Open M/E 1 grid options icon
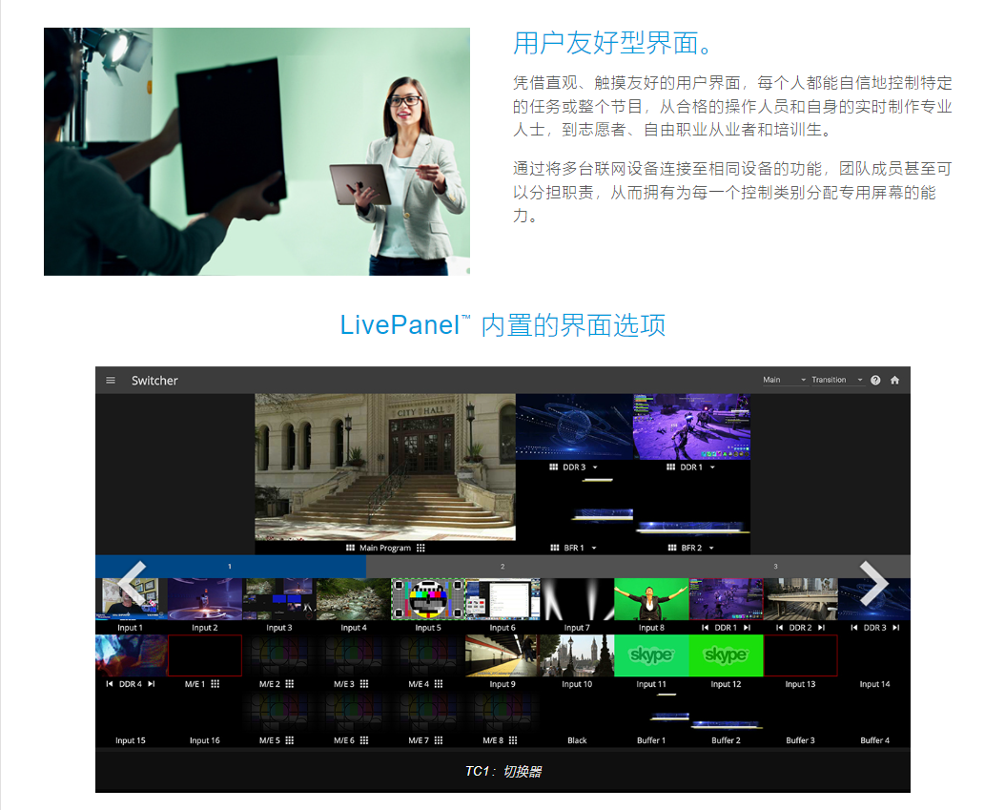 (215, 684)
